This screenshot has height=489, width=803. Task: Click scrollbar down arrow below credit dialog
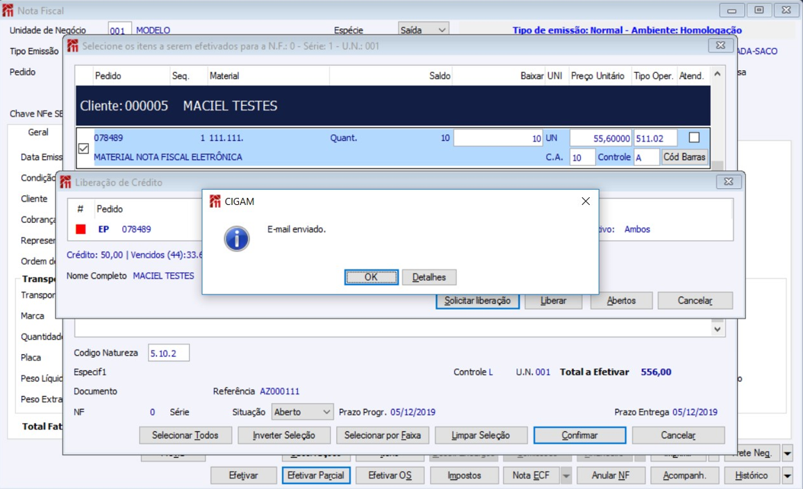click(718, 329)
